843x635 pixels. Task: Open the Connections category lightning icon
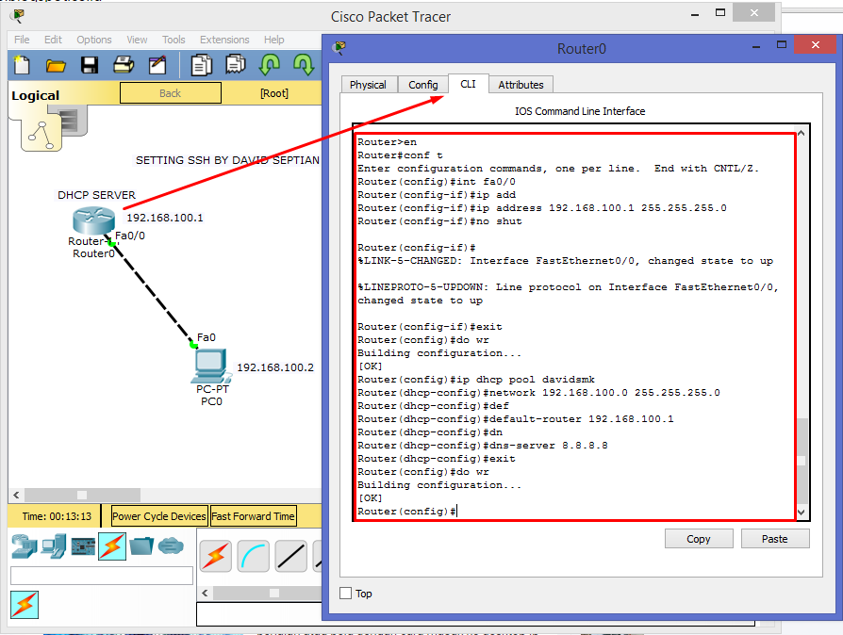point(112,546)
